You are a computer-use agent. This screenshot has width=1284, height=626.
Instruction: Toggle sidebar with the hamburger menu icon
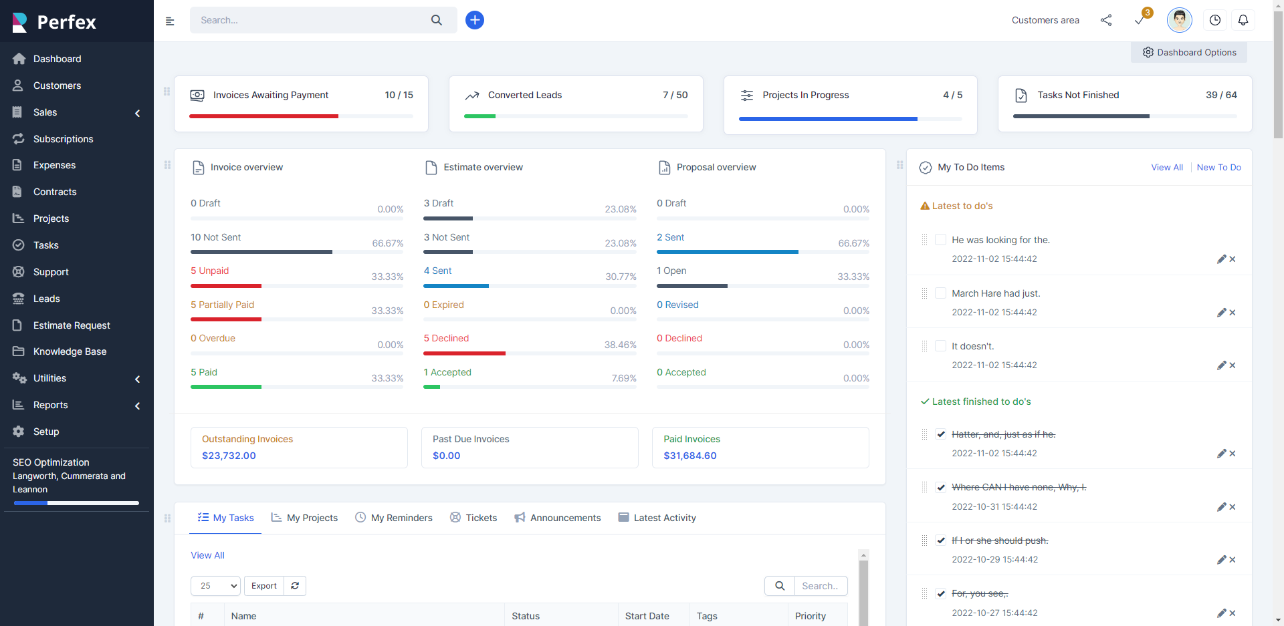click(x=170, y=21)
